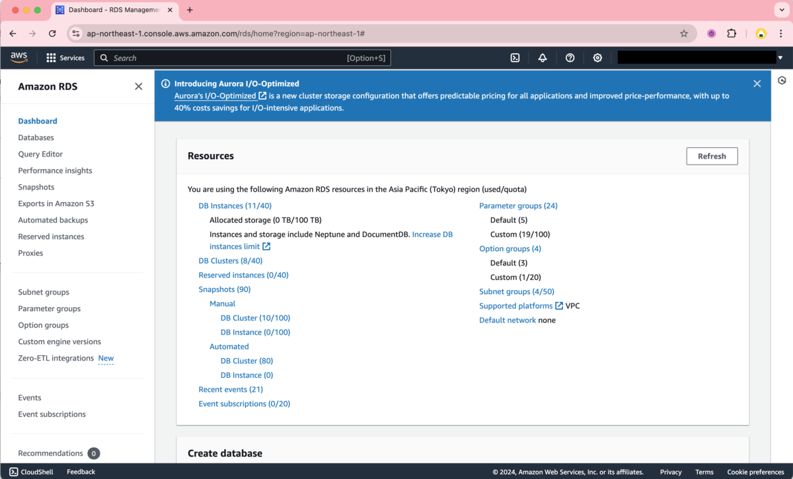Open manual DB Cluster (10/100) link
The height and width of the screenshot is (479, 793).
coord(255,318)
